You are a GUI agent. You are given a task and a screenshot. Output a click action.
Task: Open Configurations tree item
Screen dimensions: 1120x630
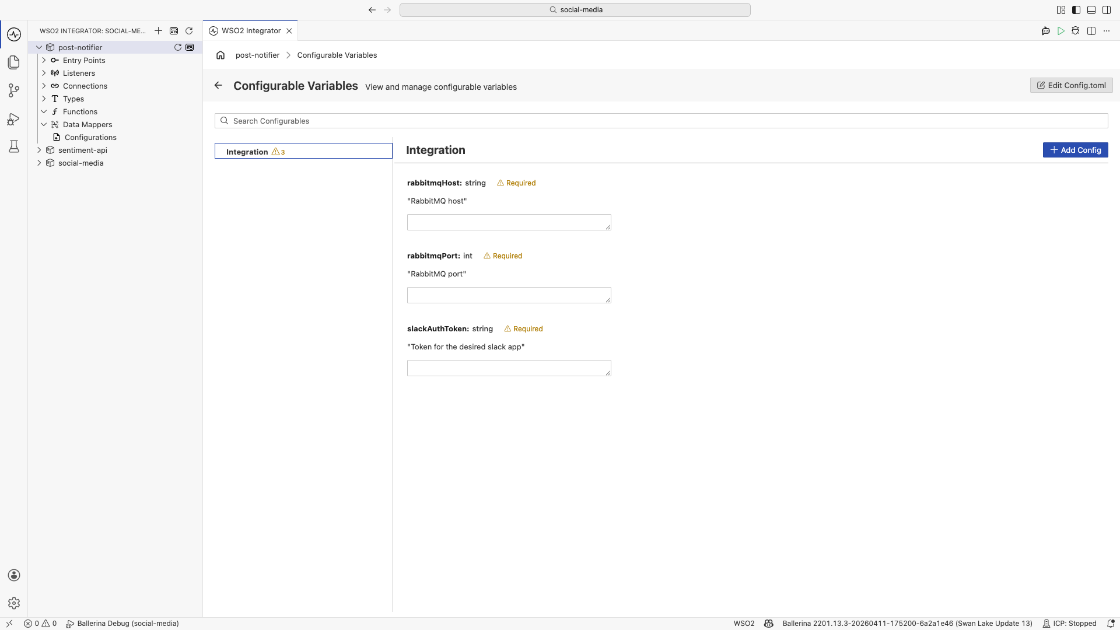(90, 137)
